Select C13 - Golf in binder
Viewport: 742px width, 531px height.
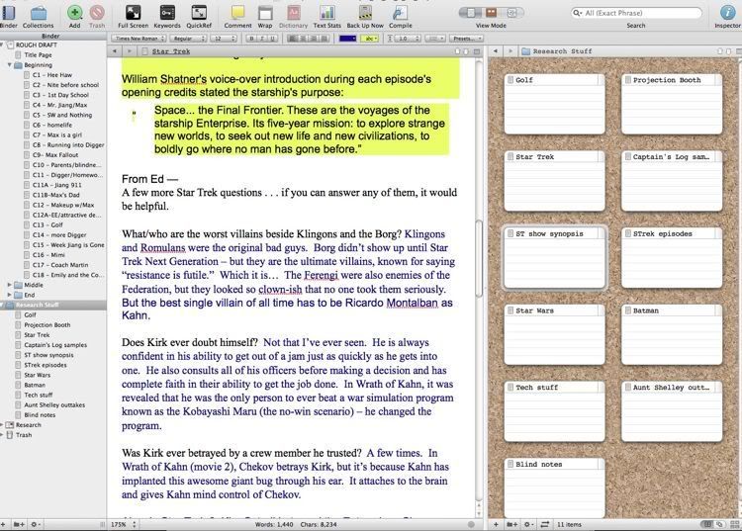click(x=47, y=225)
